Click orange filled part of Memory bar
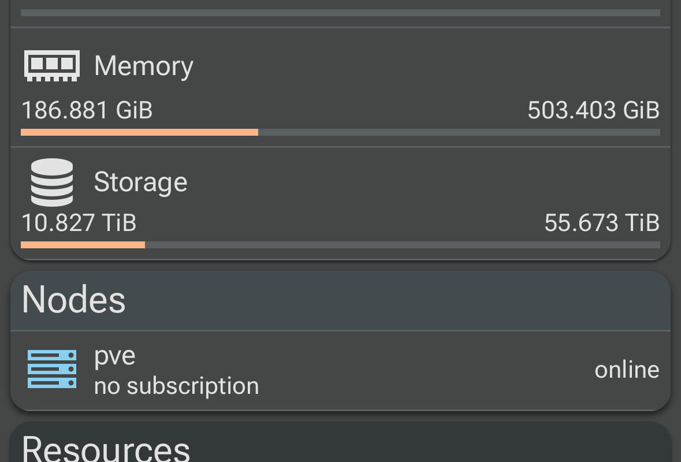 click(139, 132)
